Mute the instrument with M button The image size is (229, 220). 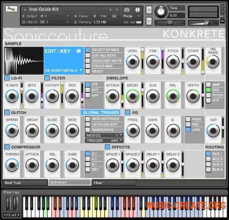pyautogui.click(x=149, y=21)
